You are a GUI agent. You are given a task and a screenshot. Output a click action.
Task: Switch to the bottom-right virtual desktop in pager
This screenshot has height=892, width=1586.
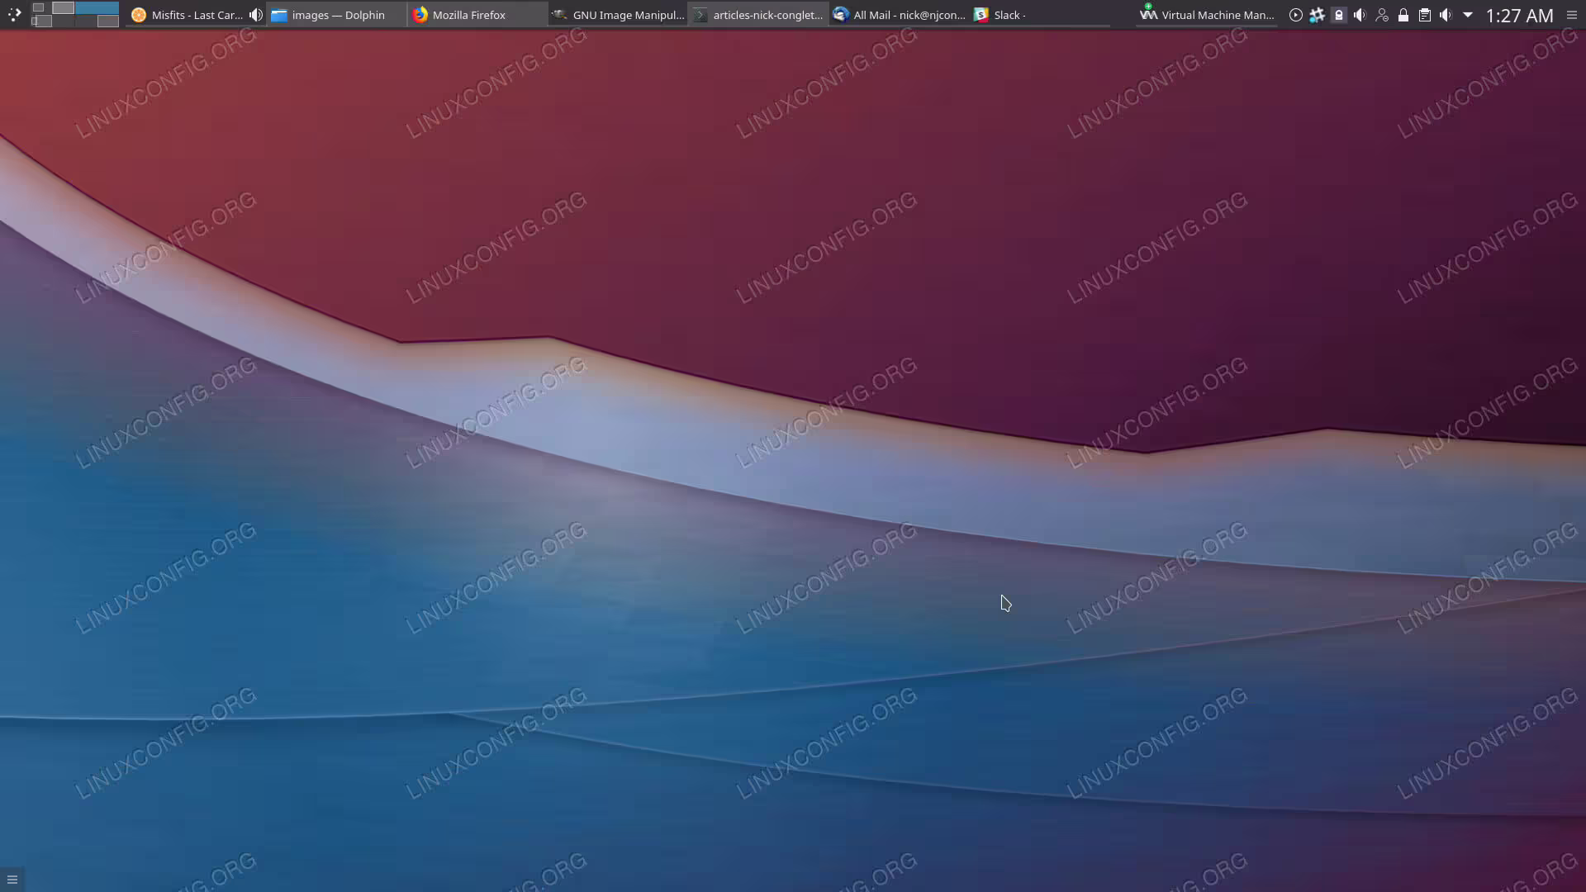(97, 21)
